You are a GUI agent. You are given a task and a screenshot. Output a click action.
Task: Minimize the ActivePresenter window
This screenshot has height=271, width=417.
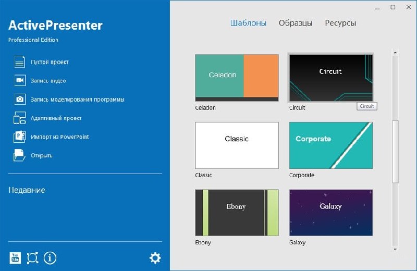point(377,8)
